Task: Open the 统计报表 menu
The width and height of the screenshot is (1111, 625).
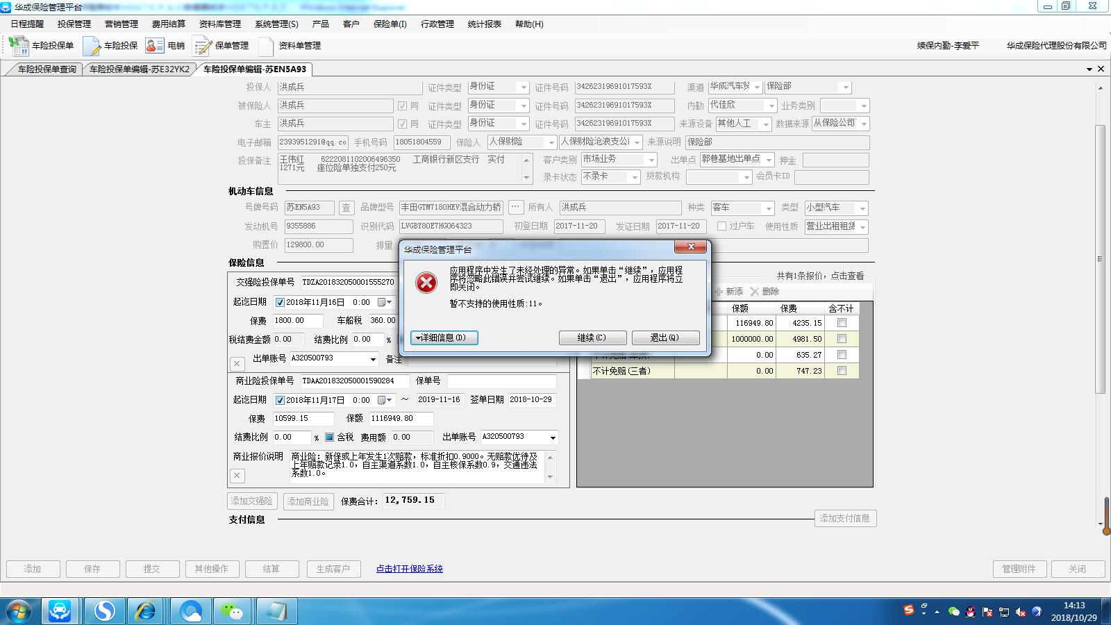Action: click(484, 24)
